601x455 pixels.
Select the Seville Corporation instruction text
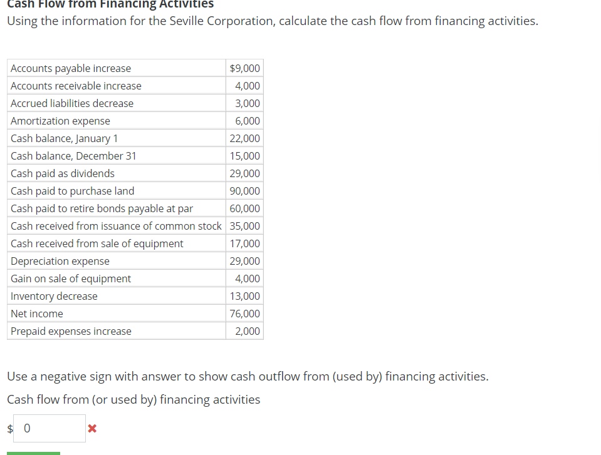(271, 21)
